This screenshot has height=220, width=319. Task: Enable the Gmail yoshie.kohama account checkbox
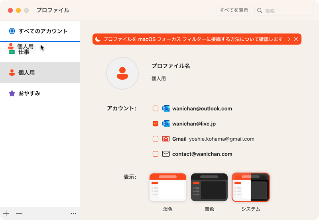click(156, 139)
